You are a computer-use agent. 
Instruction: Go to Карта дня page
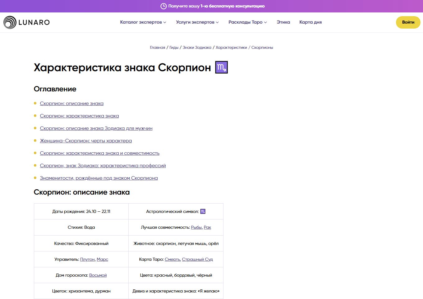[310, 22]
